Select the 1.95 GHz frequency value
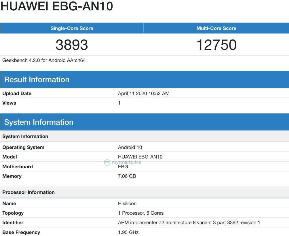The image size is (289, 236). coord(128,232)
